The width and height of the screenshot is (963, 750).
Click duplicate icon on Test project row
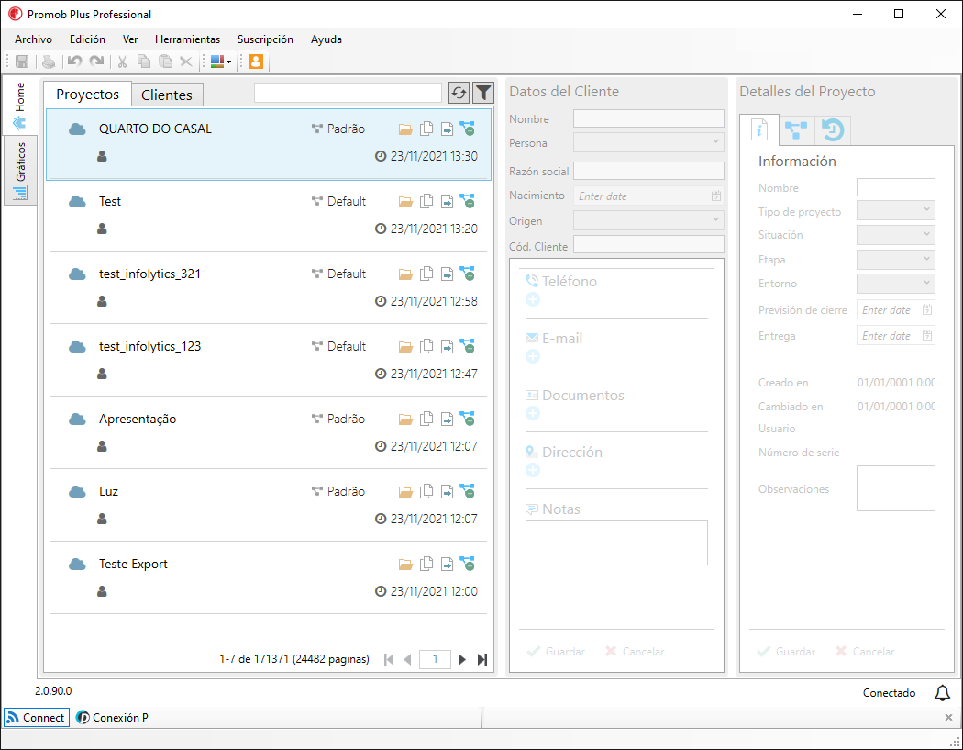[426, 201]
